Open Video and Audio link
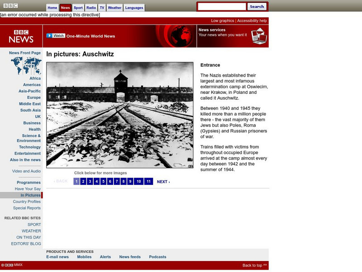This screenshot has height=272, width=362. point(26,171)
